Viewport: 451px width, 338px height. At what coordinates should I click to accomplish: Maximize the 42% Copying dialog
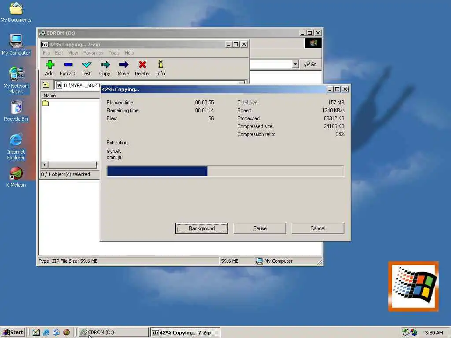337,89
